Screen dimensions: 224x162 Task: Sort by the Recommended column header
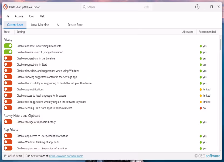click(x=207, y=32)
